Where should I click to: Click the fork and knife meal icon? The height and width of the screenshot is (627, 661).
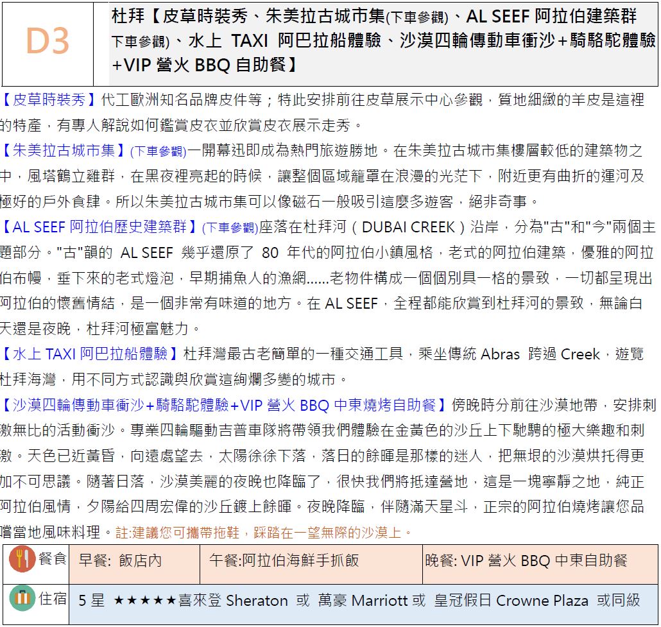21,560
